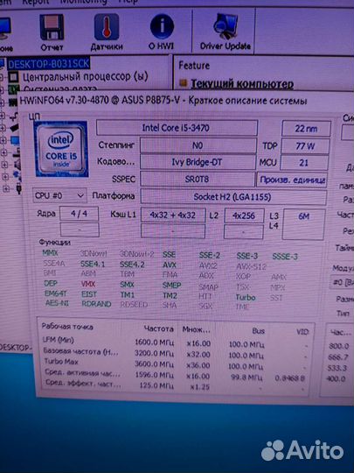
Task: Click the SSSE-3 feature flag
Action: click(285, 257)
